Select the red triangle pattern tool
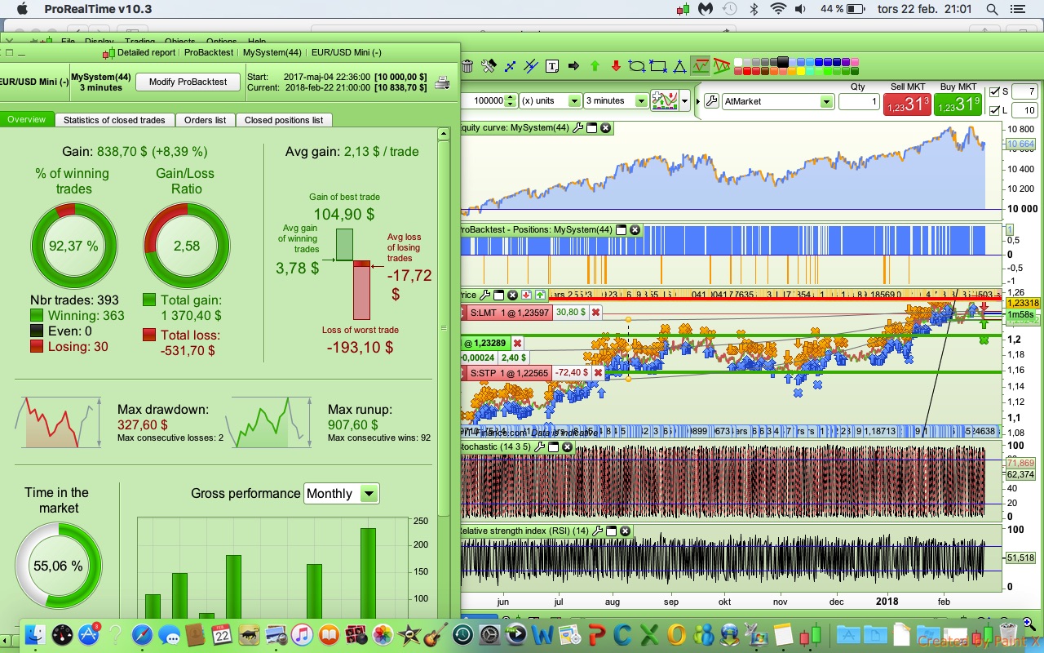The width and height of the screenshot is (1044, 653). pos(721,66)
